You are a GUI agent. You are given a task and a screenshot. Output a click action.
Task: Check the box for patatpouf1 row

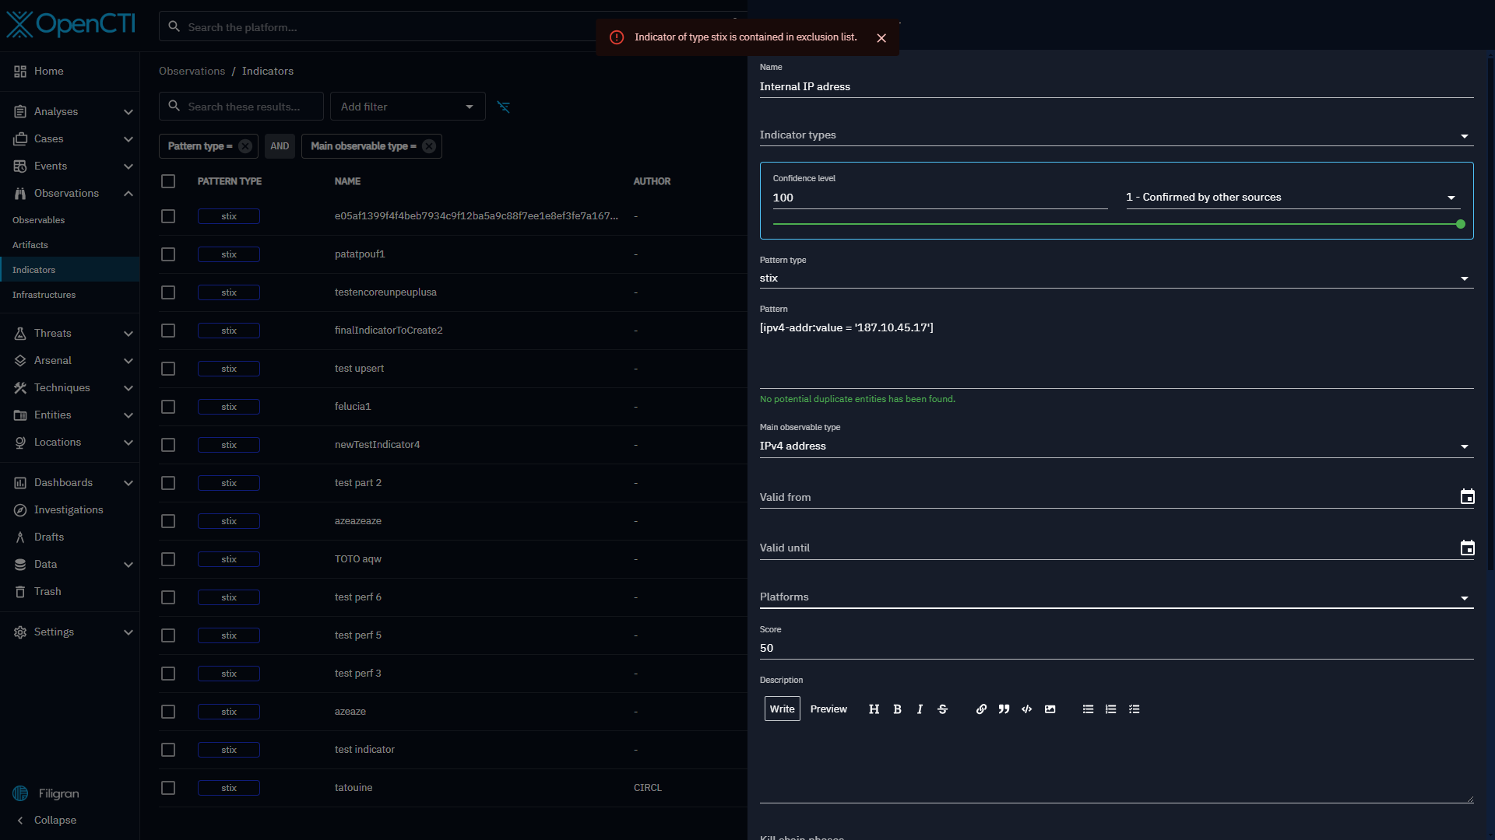coord(168,254)
